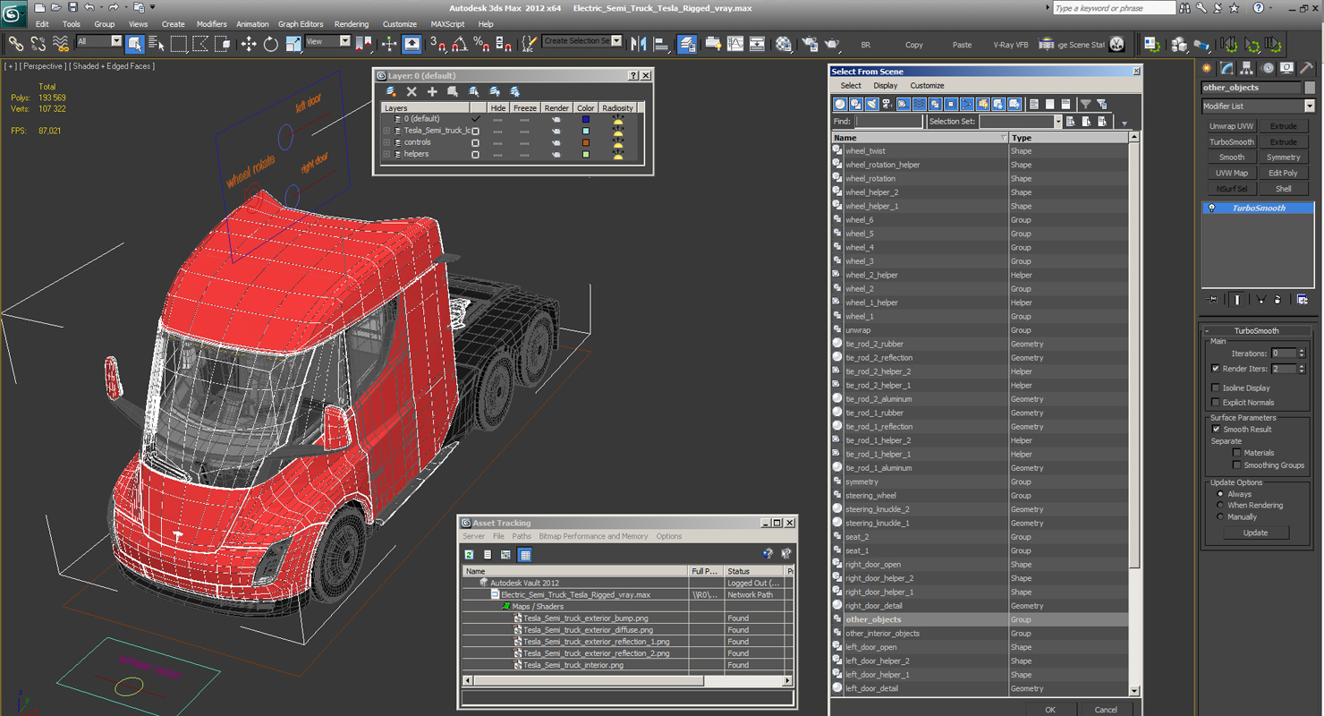Open the Material Editor icon
This screenshot has height=716, width=1324.
coord(784,43)
